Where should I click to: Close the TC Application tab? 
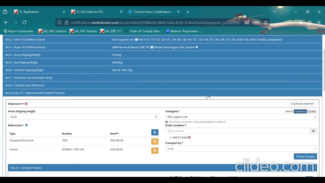click(64, 12)
